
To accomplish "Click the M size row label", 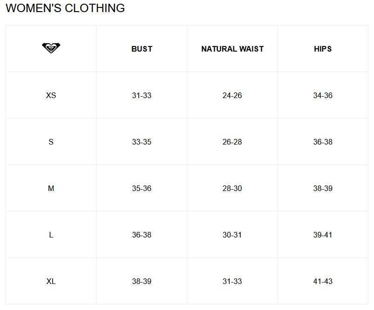I will click(x=51, y=188).
